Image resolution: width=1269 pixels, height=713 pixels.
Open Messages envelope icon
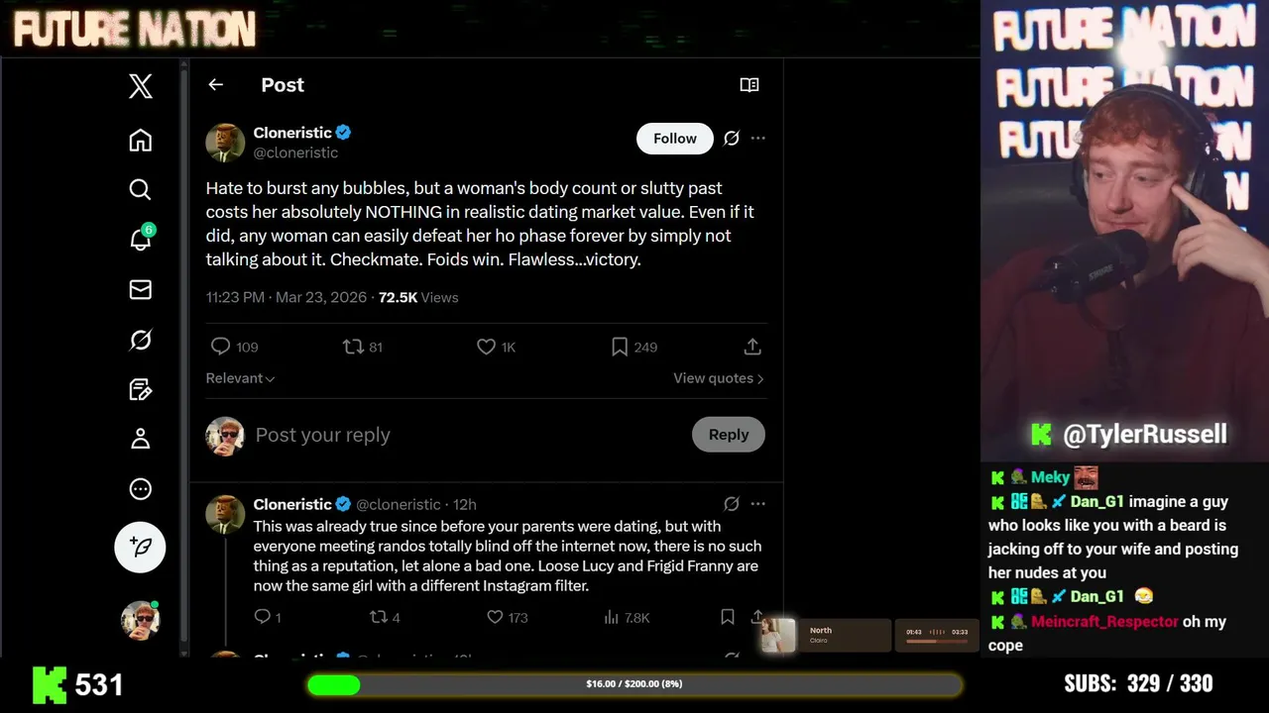pyautogui.click(x=141, y=289)
